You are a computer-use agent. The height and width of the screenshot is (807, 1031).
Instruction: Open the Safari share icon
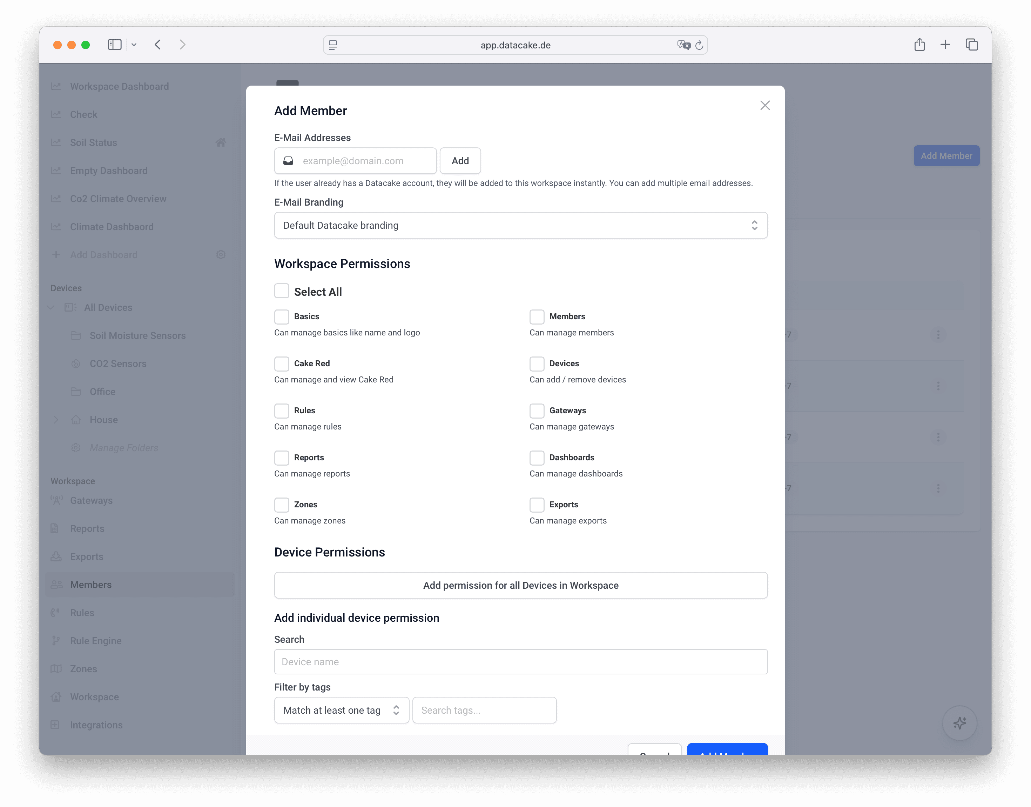tap(919, 45)
